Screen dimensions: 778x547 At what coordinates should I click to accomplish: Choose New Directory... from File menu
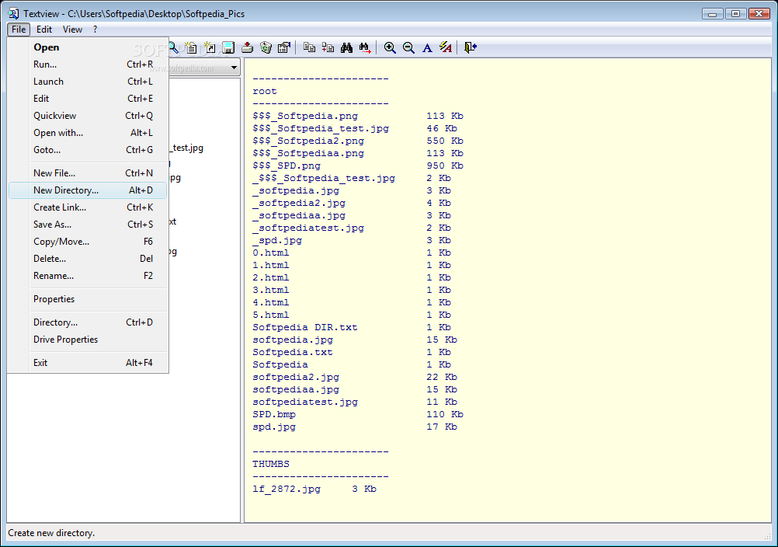(66, 190)
